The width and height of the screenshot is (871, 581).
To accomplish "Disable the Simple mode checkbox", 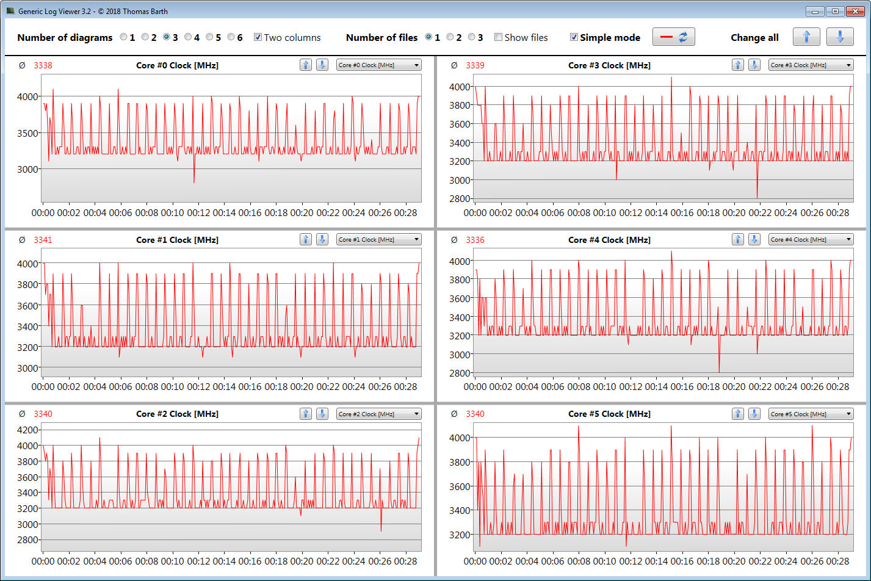I will [574, 37].
